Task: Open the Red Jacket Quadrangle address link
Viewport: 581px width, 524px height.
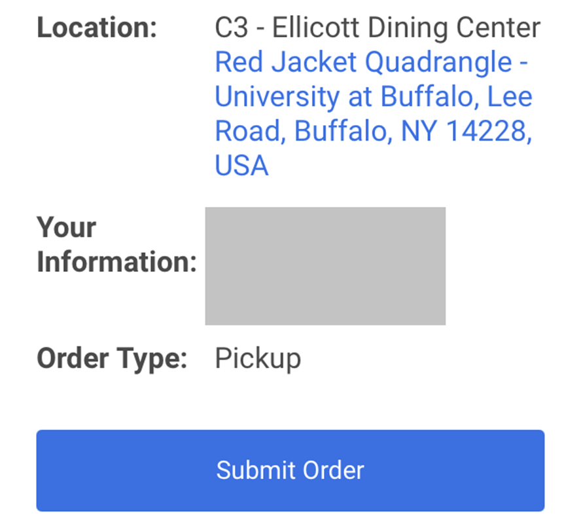Action: (374, 113)
